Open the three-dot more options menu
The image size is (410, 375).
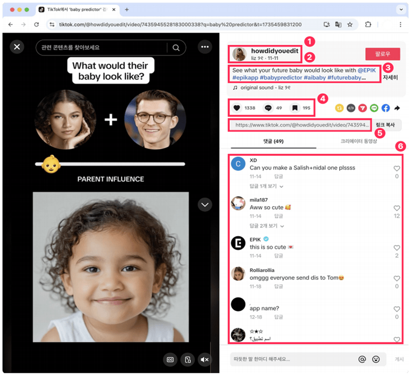click(x=205, y=47)
